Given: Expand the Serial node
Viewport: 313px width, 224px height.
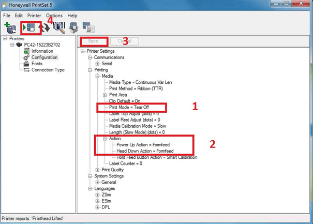Looking at the screenshot, I should 97,64.
